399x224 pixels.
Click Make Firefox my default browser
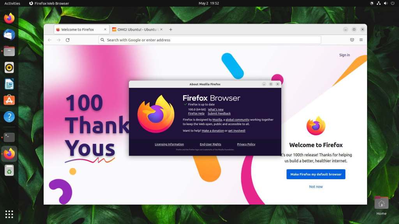[316, 174]
